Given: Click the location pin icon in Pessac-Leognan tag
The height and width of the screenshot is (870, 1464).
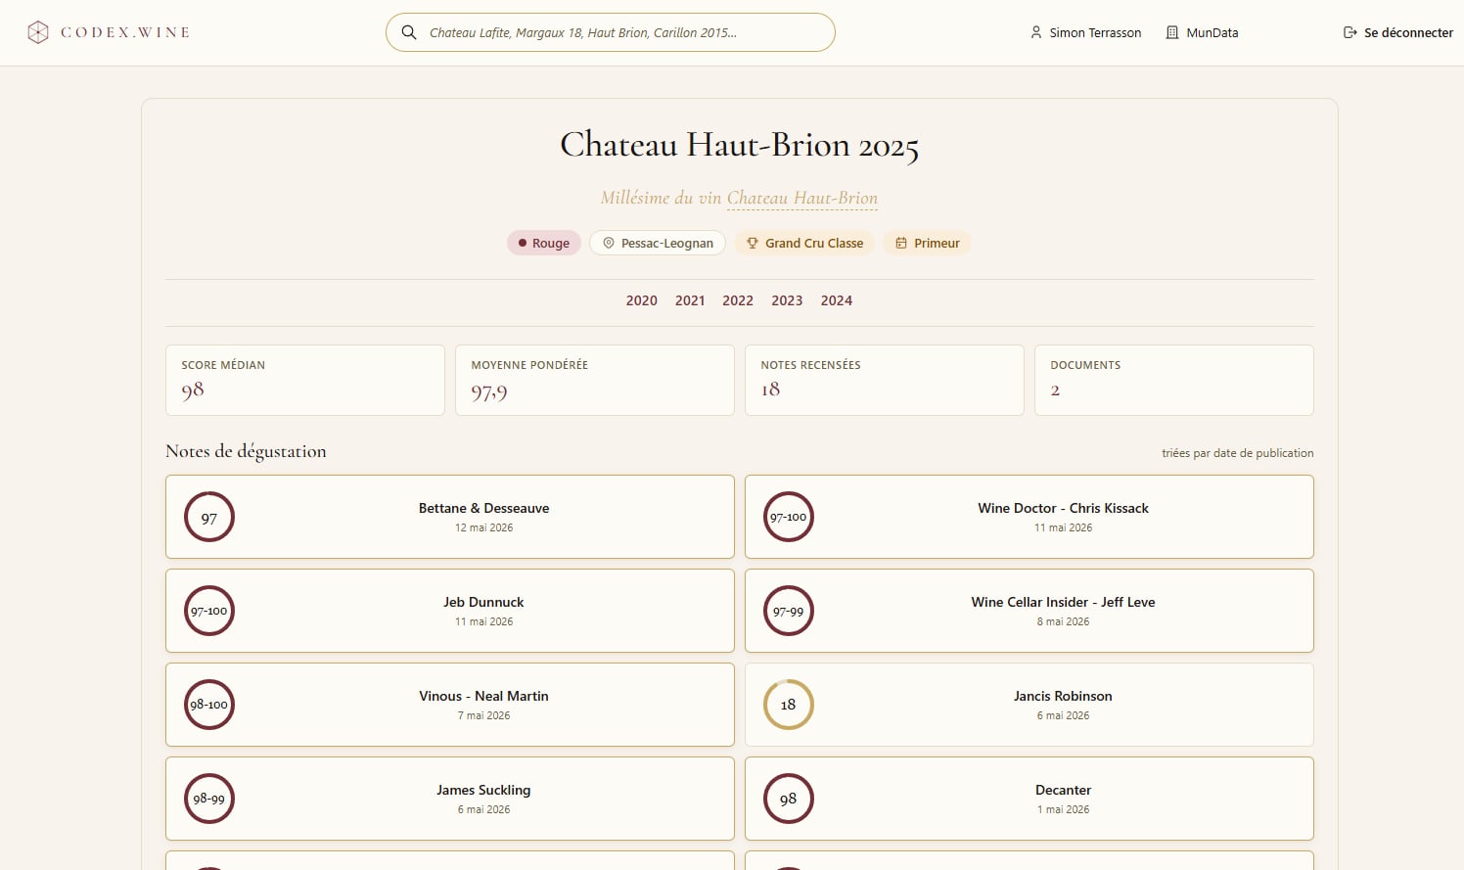Looking at the screenshot, I should pyautogui.click(x=609, y=243).
